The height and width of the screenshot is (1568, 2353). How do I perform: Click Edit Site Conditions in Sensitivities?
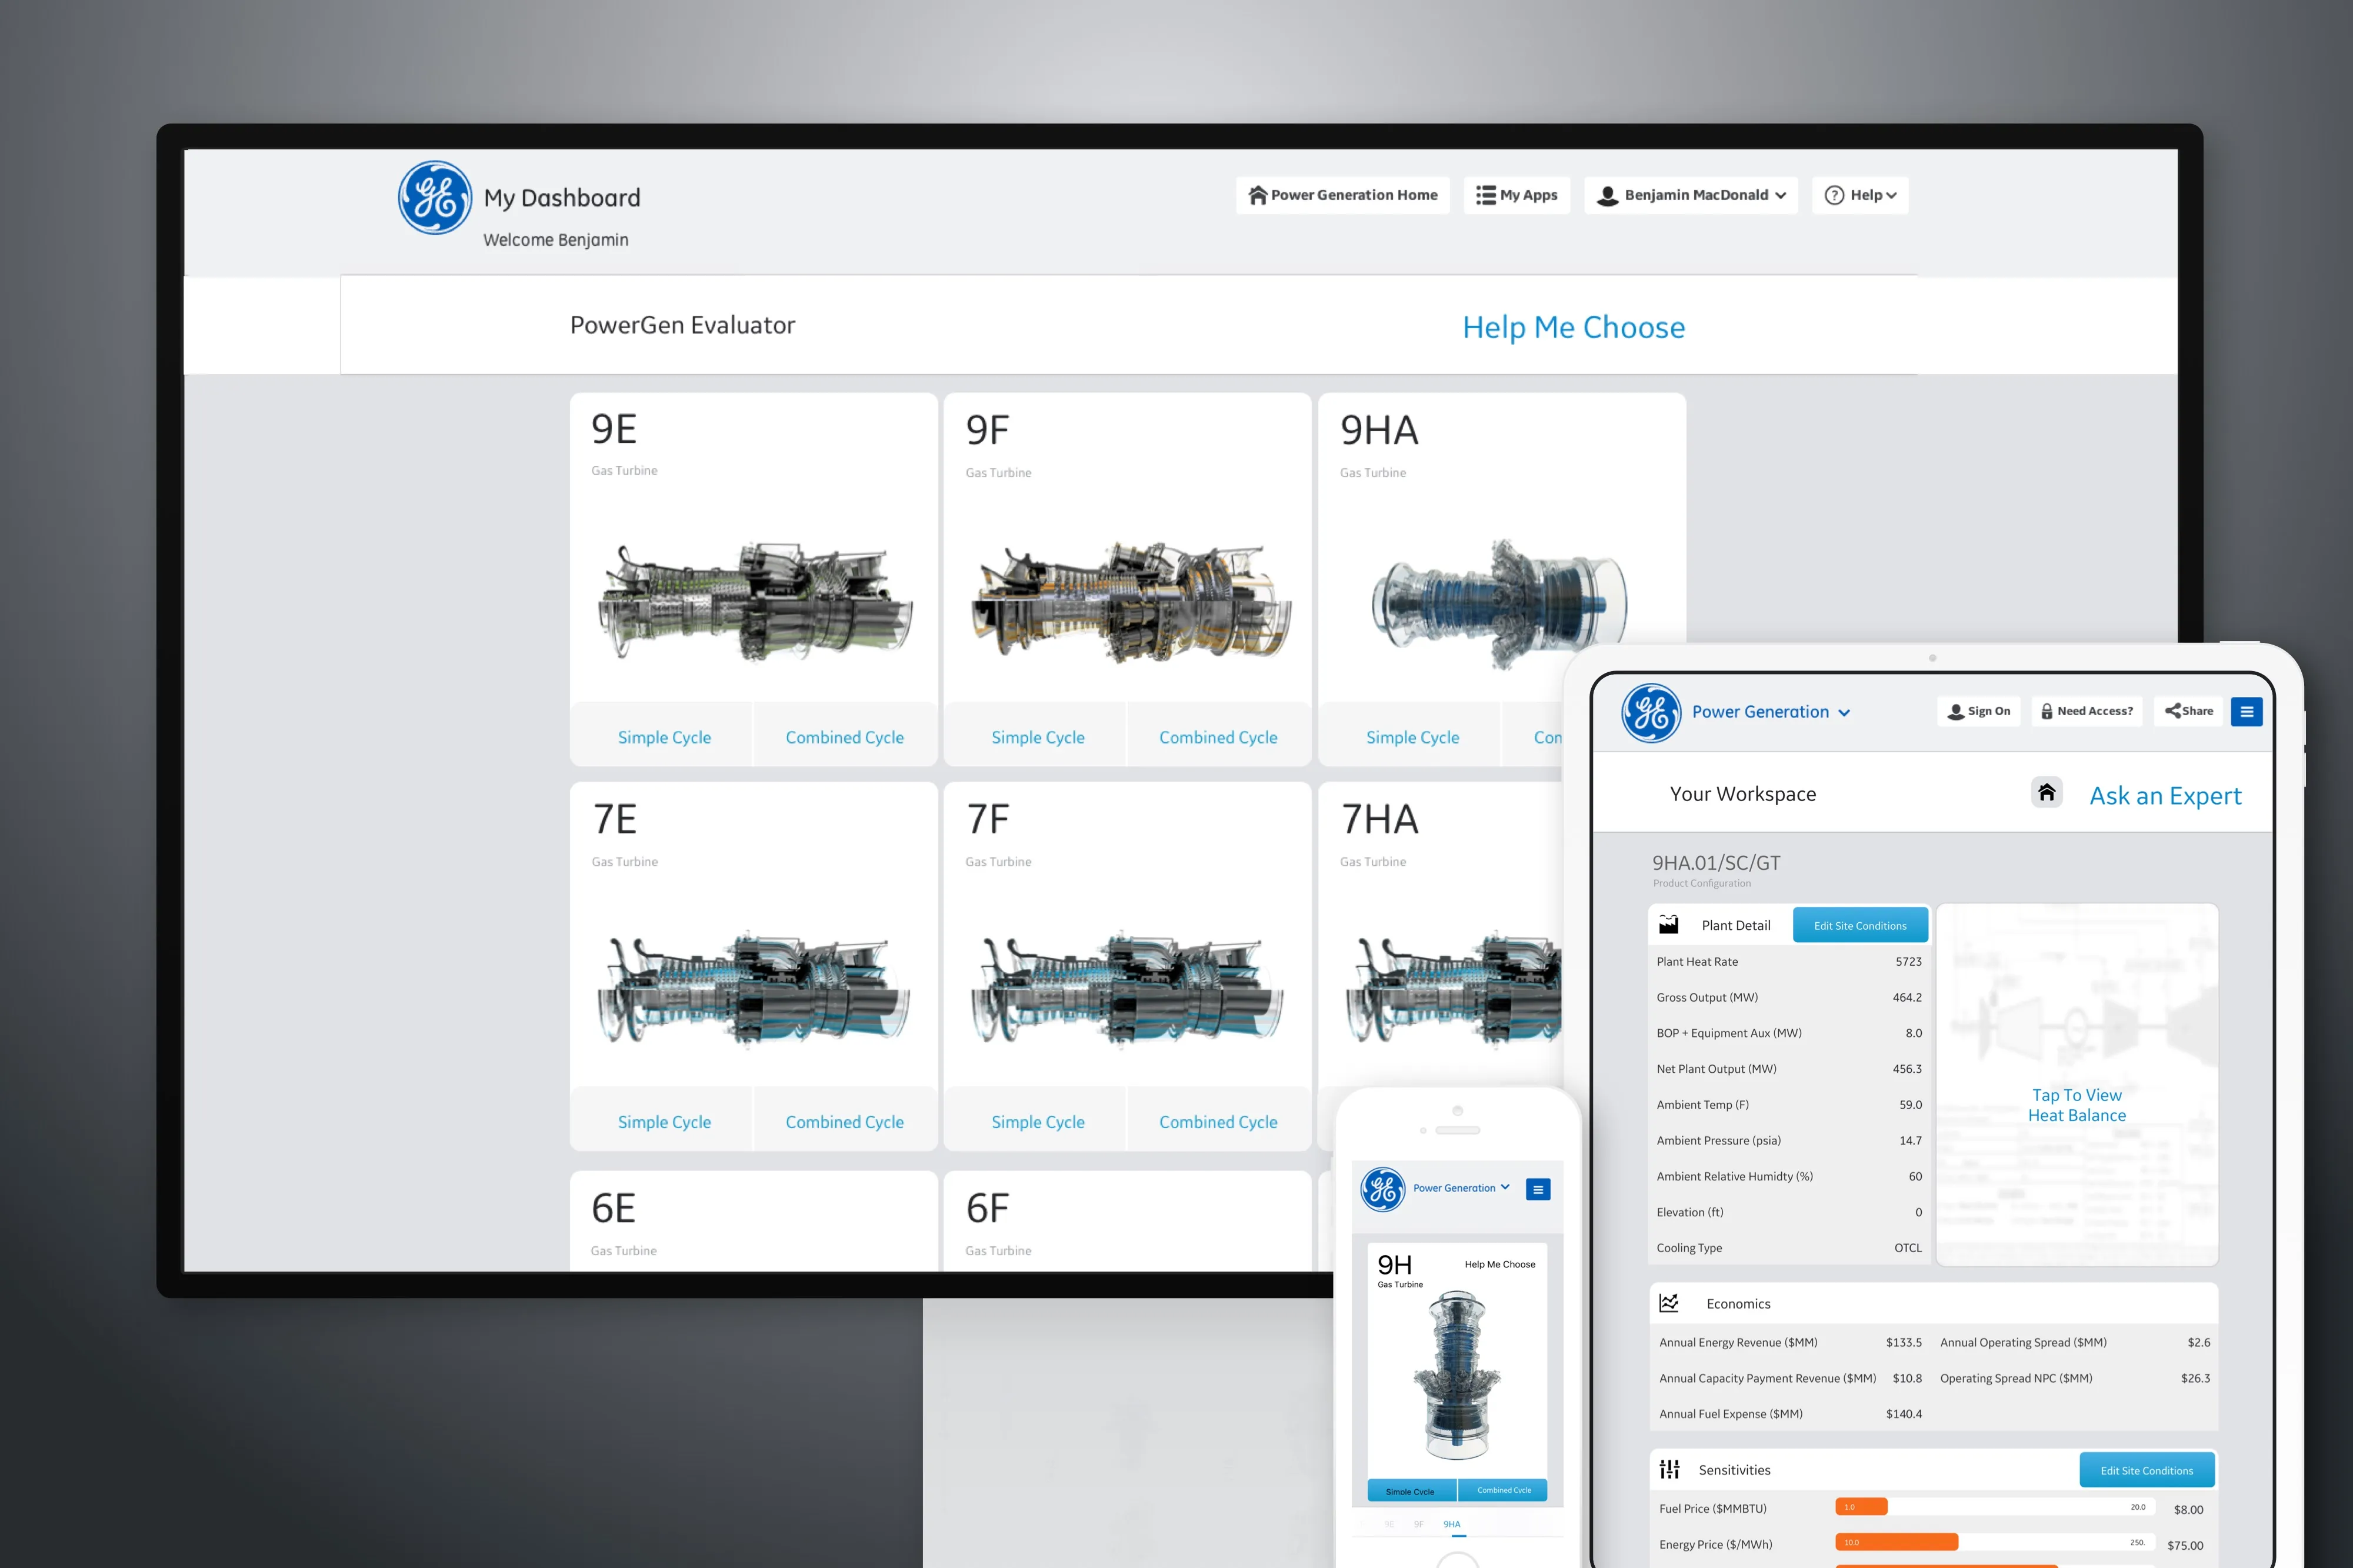(2147, 1470)
